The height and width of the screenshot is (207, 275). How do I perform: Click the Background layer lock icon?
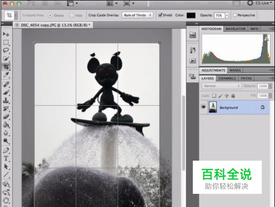click(x=262, y=107)
